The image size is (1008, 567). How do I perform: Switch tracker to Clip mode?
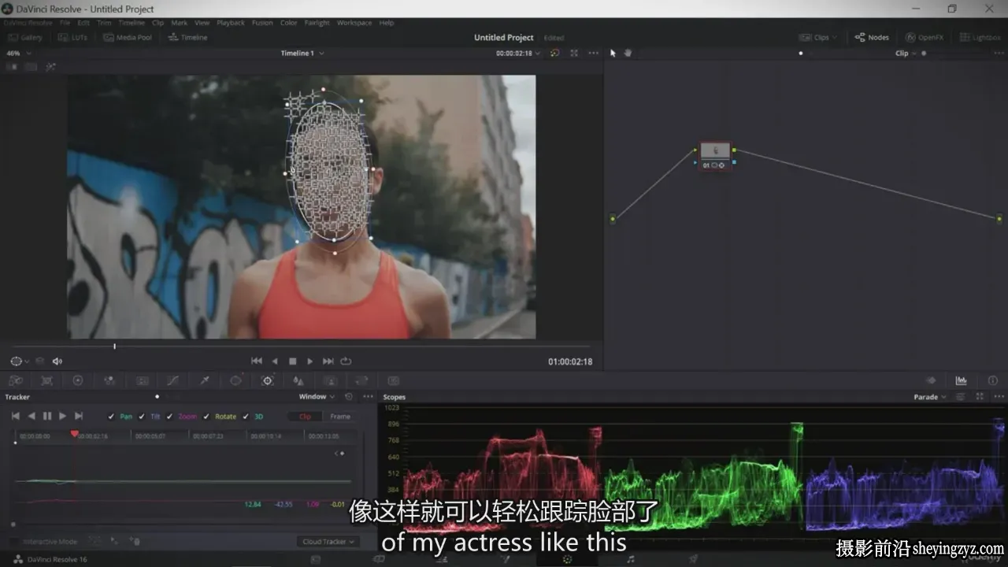[x=306, y=417]
